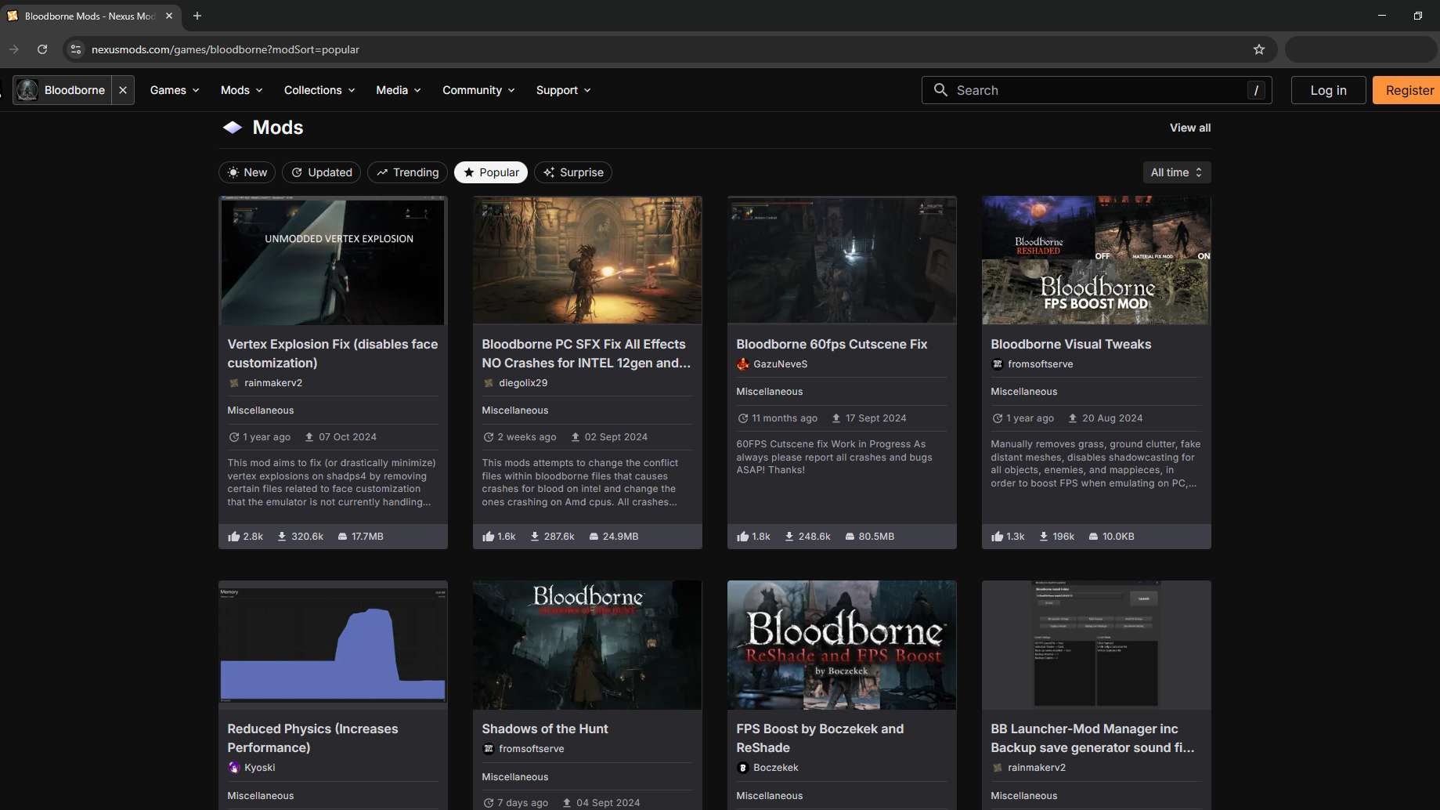Image resolution: width=1440 pixels, height=810 pixels.
Task: Click the search magnifier icon
Action: tap(940, 90)
